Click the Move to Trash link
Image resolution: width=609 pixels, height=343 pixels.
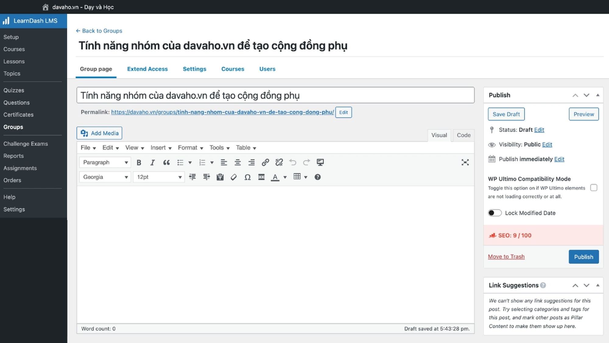click(506, 257)
